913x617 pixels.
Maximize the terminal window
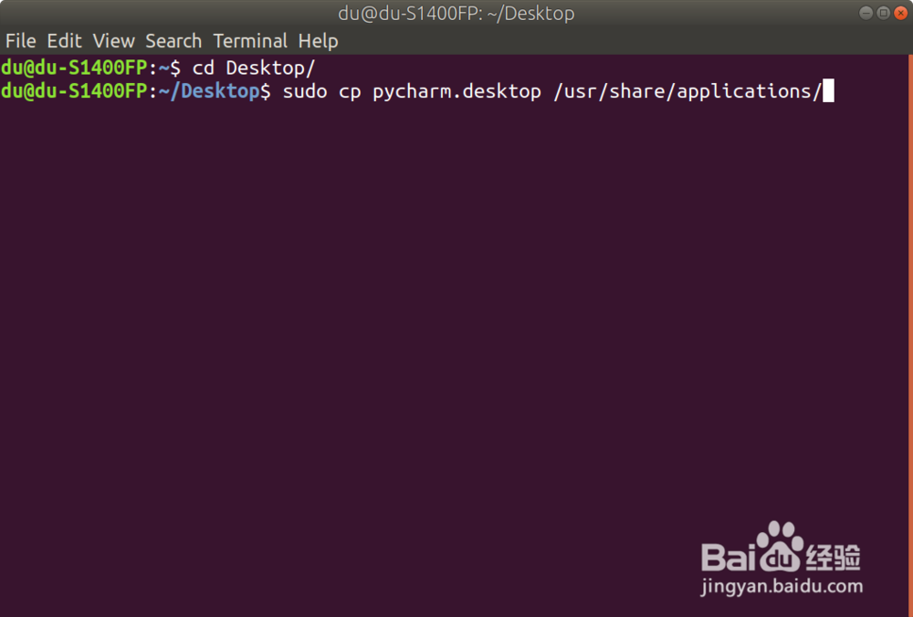click(884, 13)
